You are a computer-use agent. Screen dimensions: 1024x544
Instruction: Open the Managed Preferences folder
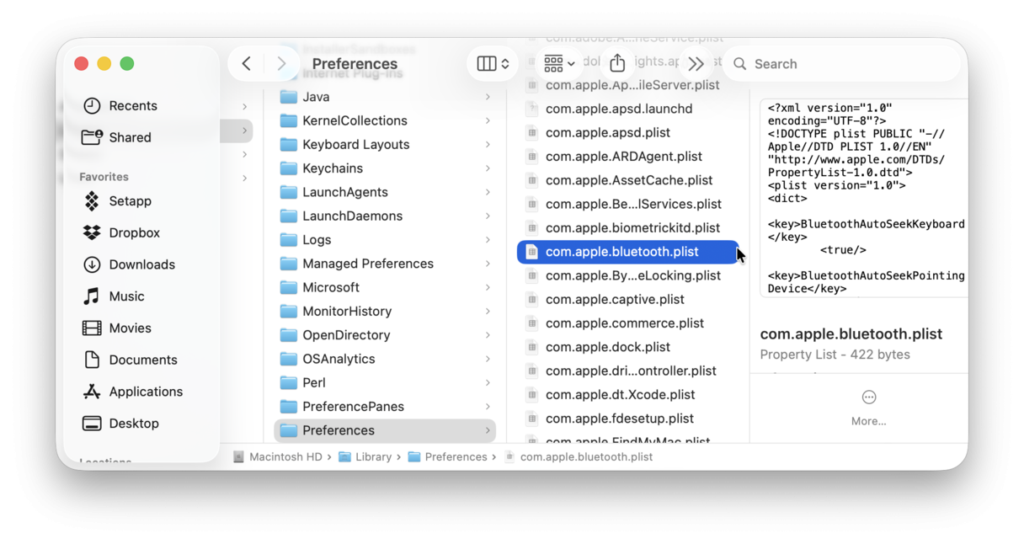coord(367,264)
